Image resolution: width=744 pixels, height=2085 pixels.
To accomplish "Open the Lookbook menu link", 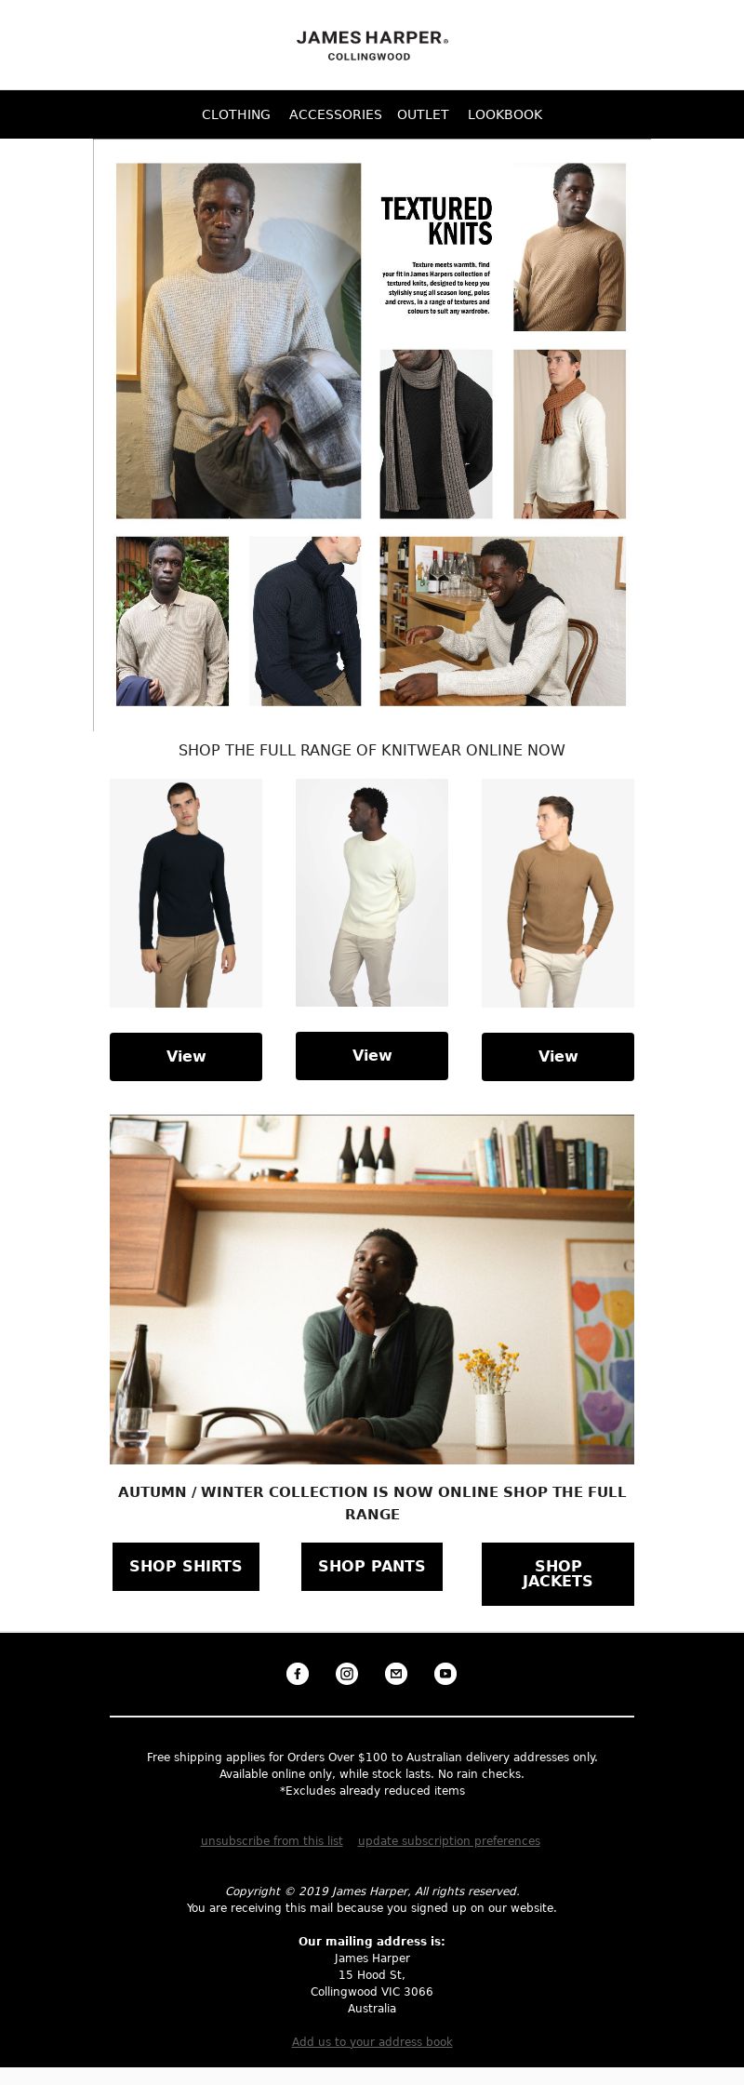I will point(505,114).
